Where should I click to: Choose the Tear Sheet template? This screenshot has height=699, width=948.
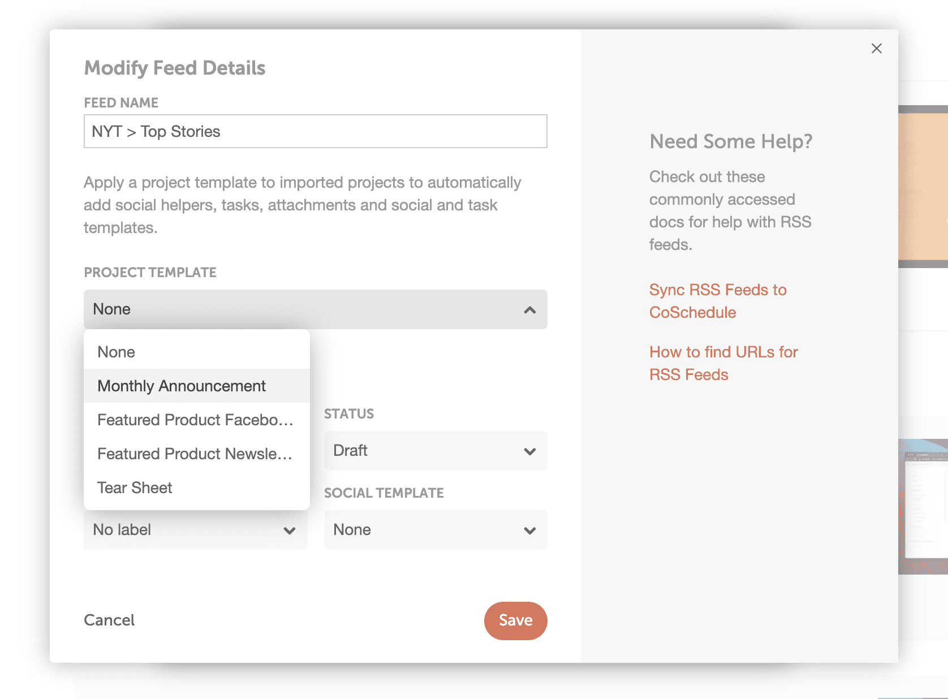135,487
